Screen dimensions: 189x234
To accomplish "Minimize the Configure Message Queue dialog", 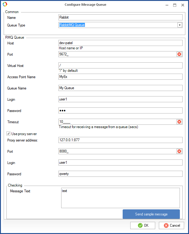I will (166, 5).
